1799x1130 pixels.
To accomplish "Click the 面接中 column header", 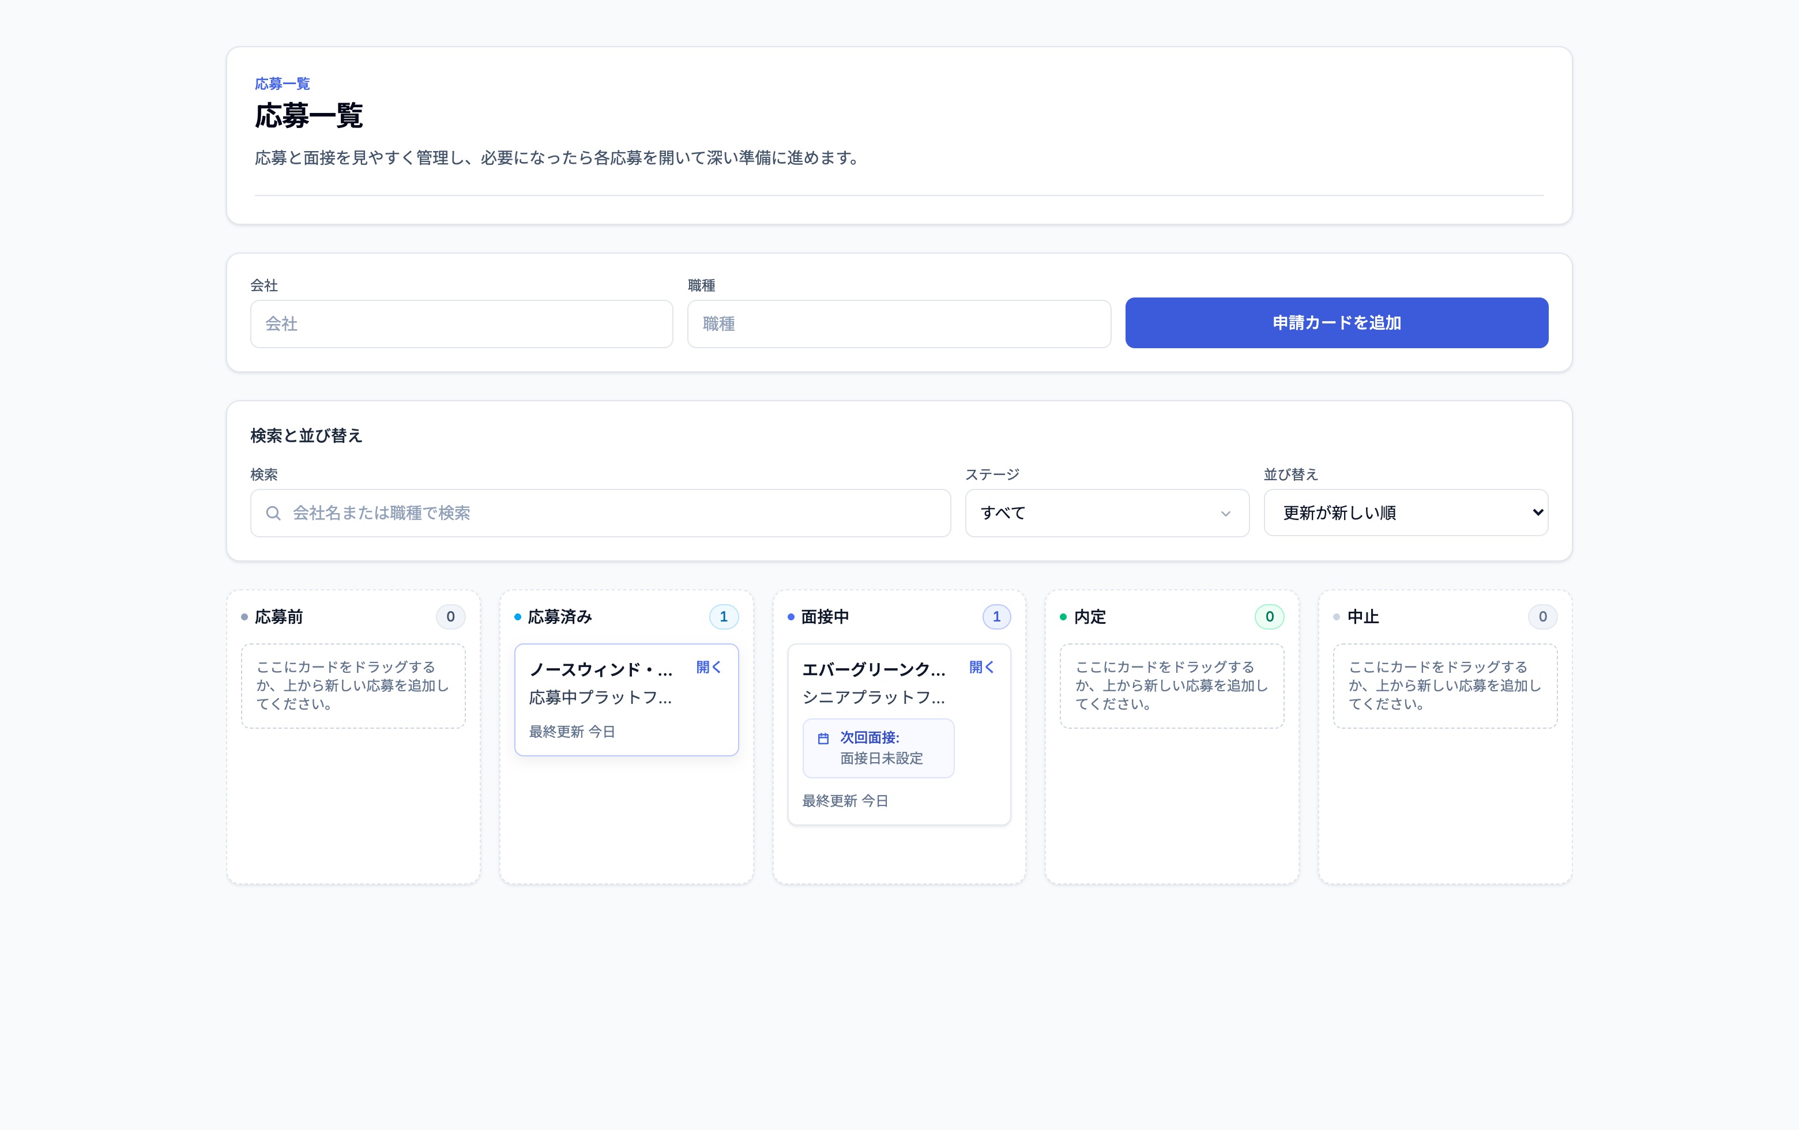I will [825, 617].
